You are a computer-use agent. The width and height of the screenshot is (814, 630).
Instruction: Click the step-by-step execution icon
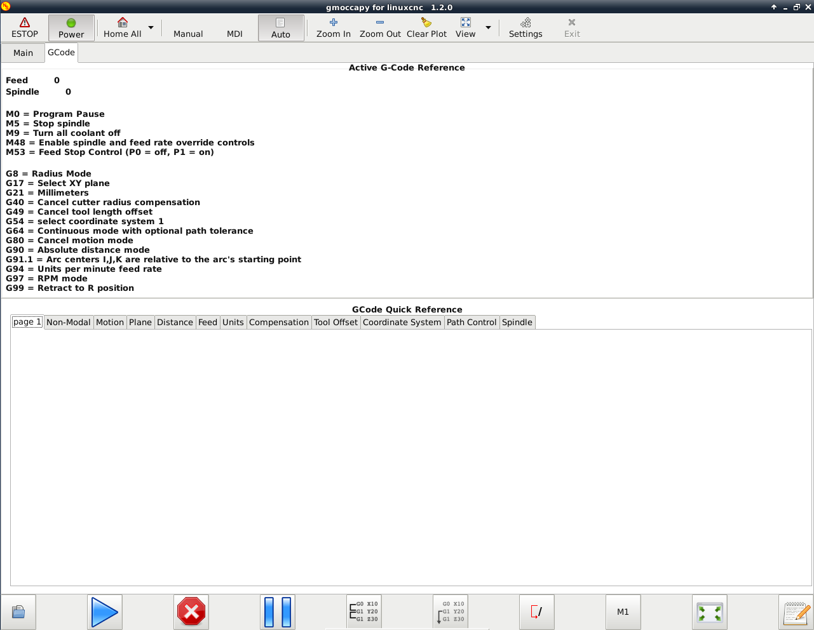pyautogui.click(x=364, y=612)
